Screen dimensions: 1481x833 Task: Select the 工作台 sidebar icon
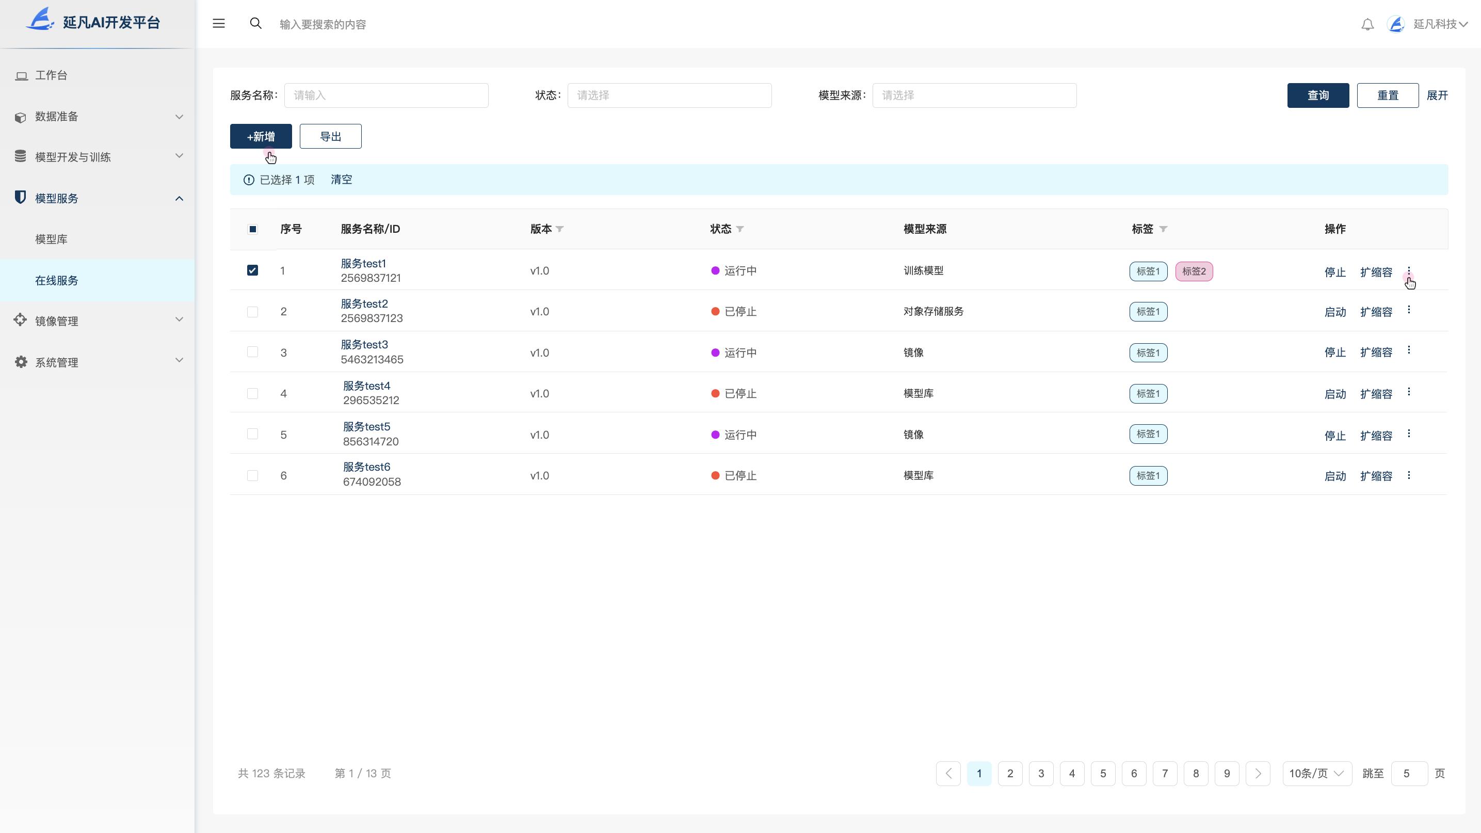click(21, 75)
